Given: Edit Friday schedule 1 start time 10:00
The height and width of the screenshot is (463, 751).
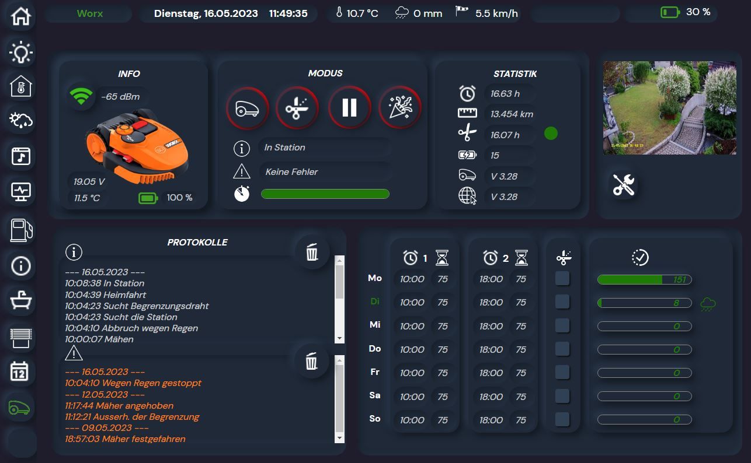Looking at the screenshot, I should 412,373.
